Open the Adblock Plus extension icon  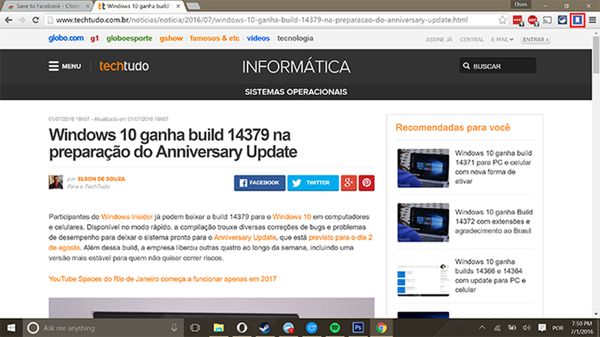[x=533, y=20]
